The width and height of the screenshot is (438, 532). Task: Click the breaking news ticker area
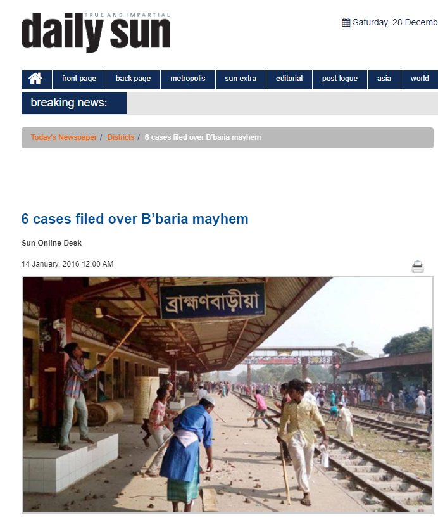tap(282, 103)
